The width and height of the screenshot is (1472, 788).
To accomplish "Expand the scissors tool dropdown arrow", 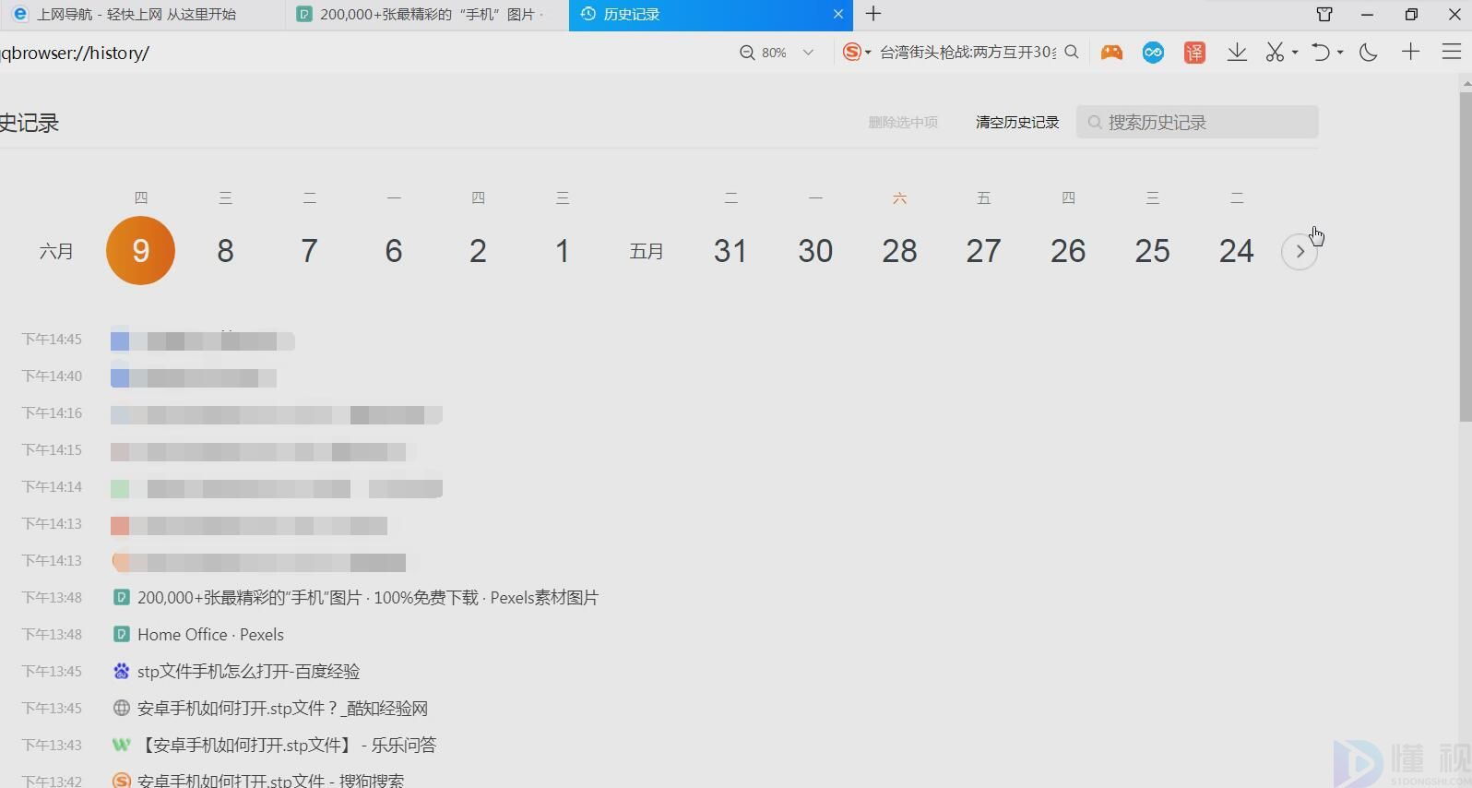I will tap(1295, 53).
